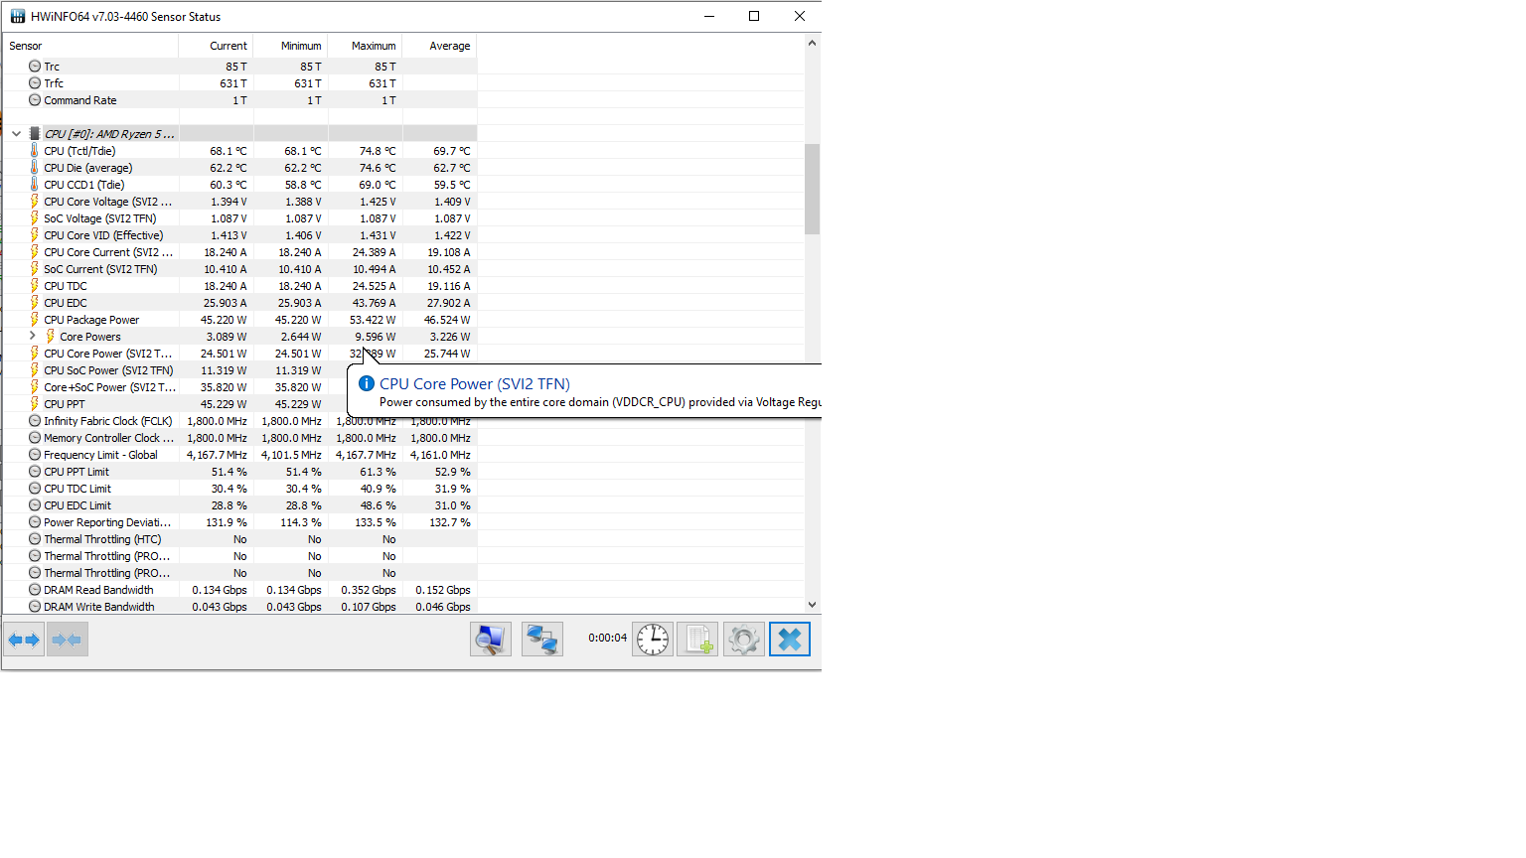Click the 43.769 A maximum CPU EDC value

click(375, 303)
